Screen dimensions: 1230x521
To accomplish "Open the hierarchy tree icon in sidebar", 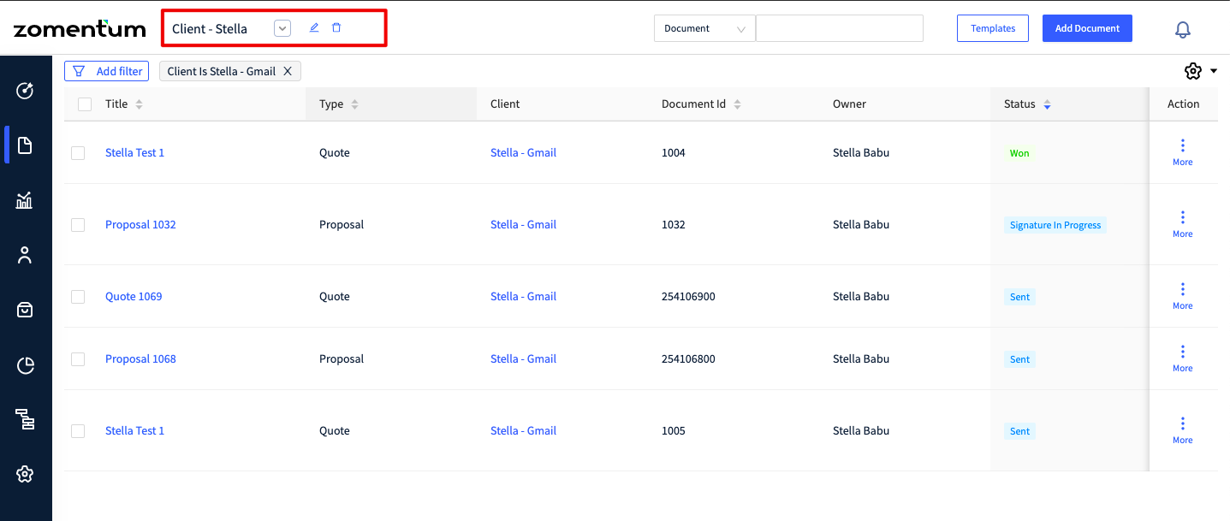I will 25,419.
